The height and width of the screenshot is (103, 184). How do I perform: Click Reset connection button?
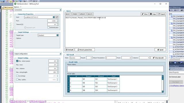point(85,49)
